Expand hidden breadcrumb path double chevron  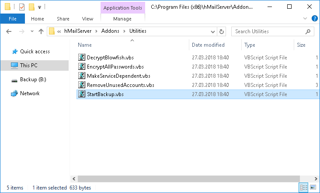tap(59, 31)
